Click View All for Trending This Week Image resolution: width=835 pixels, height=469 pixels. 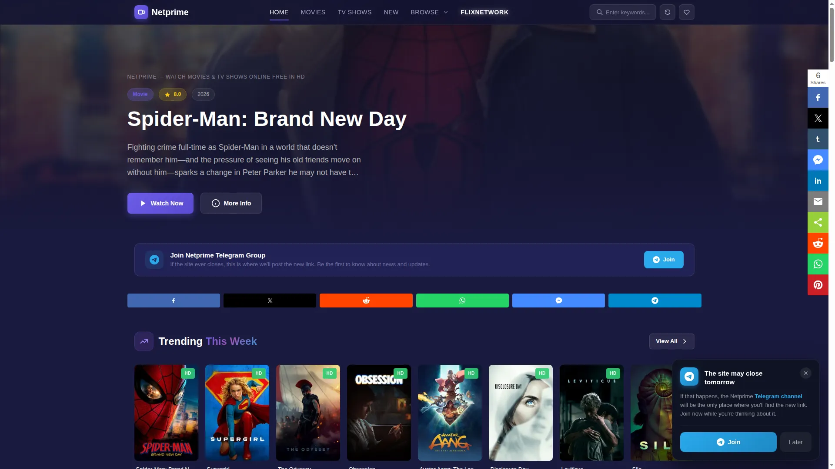(671, 341)
